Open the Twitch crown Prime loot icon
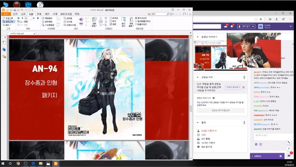296x167 pixels. click(225, 26)
